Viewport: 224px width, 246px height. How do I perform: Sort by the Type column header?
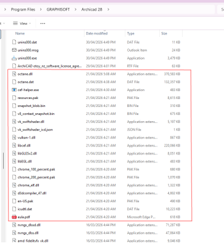(x=131, y=33)
